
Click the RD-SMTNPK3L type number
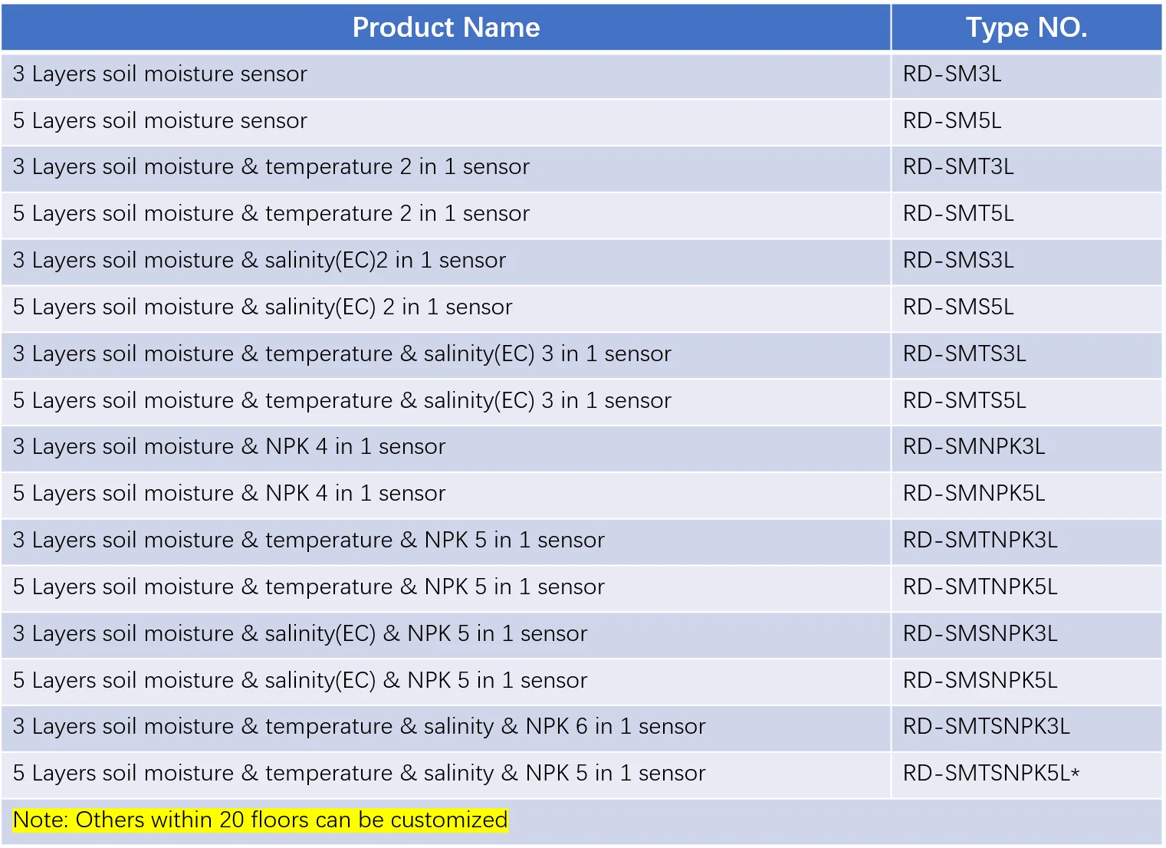point(980,541)
